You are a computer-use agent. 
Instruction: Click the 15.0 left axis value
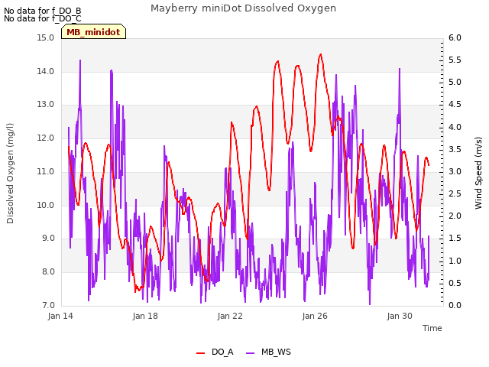(x=46, y=37)
